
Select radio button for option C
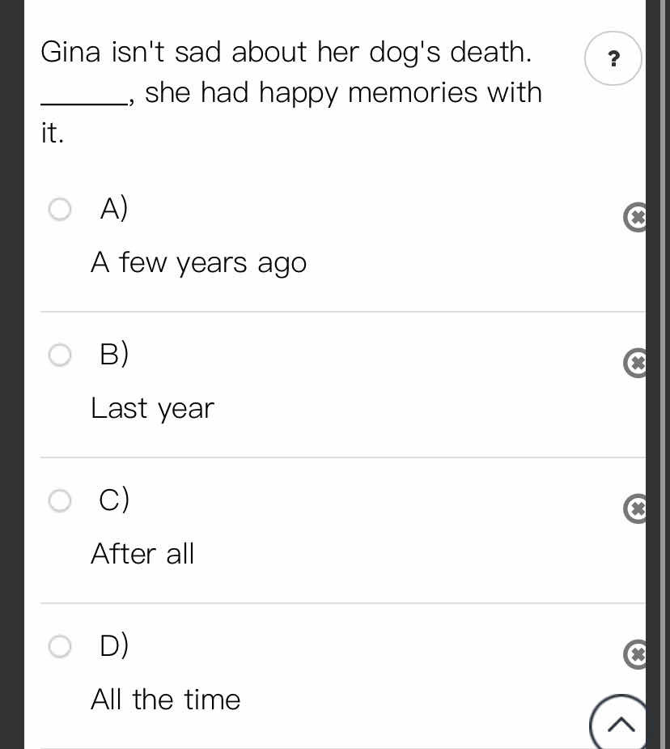60,500
